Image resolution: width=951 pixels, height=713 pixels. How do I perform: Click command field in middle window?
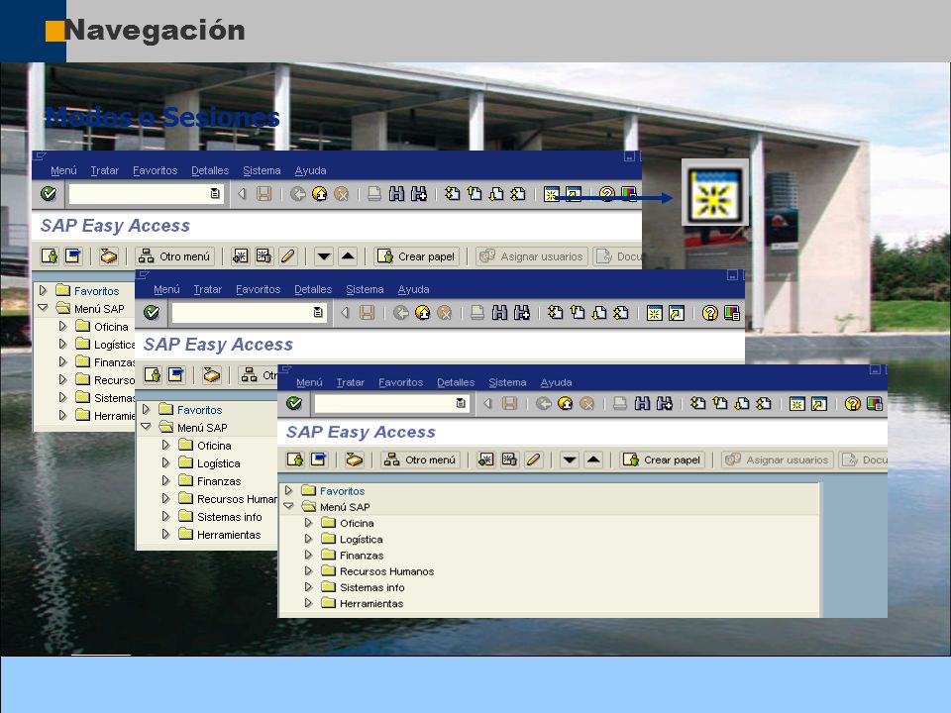(x=249, y=313)
